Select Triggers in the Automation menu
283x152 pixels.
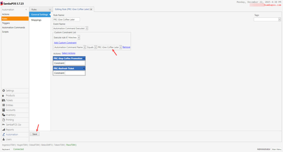click(6, 23)
